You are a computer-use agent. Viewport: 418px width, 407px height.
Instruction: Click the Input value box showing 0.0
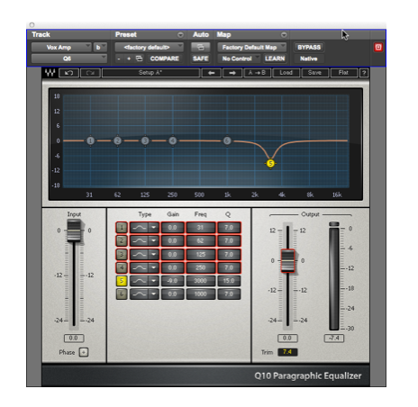tap(74, 339)
